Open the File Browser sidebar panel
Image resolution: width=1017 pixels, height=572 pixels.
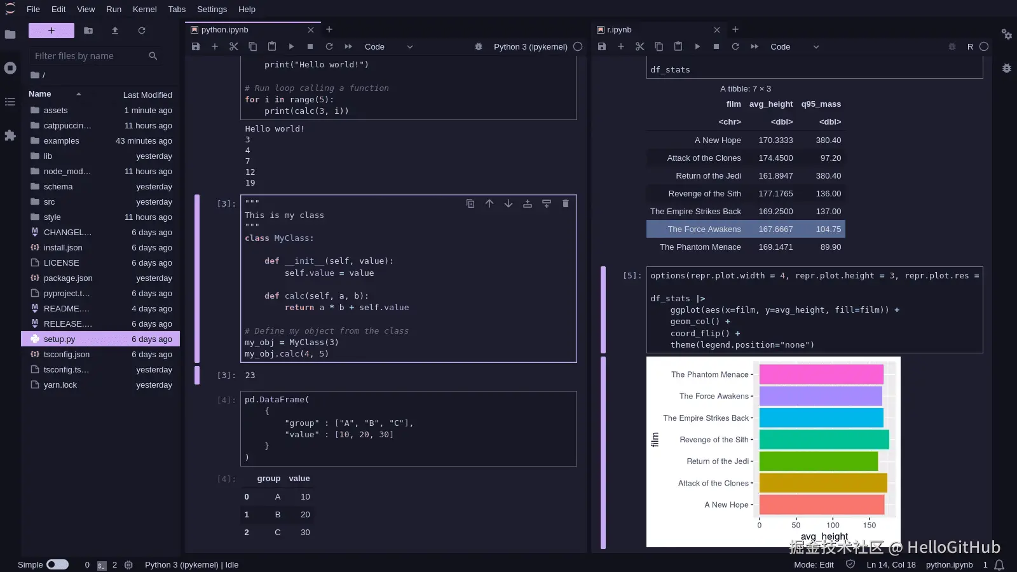pos(10,34)
